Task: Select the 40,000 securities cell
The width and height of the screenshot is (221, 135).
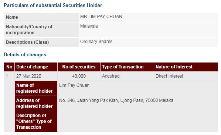Action: (79, 76)
